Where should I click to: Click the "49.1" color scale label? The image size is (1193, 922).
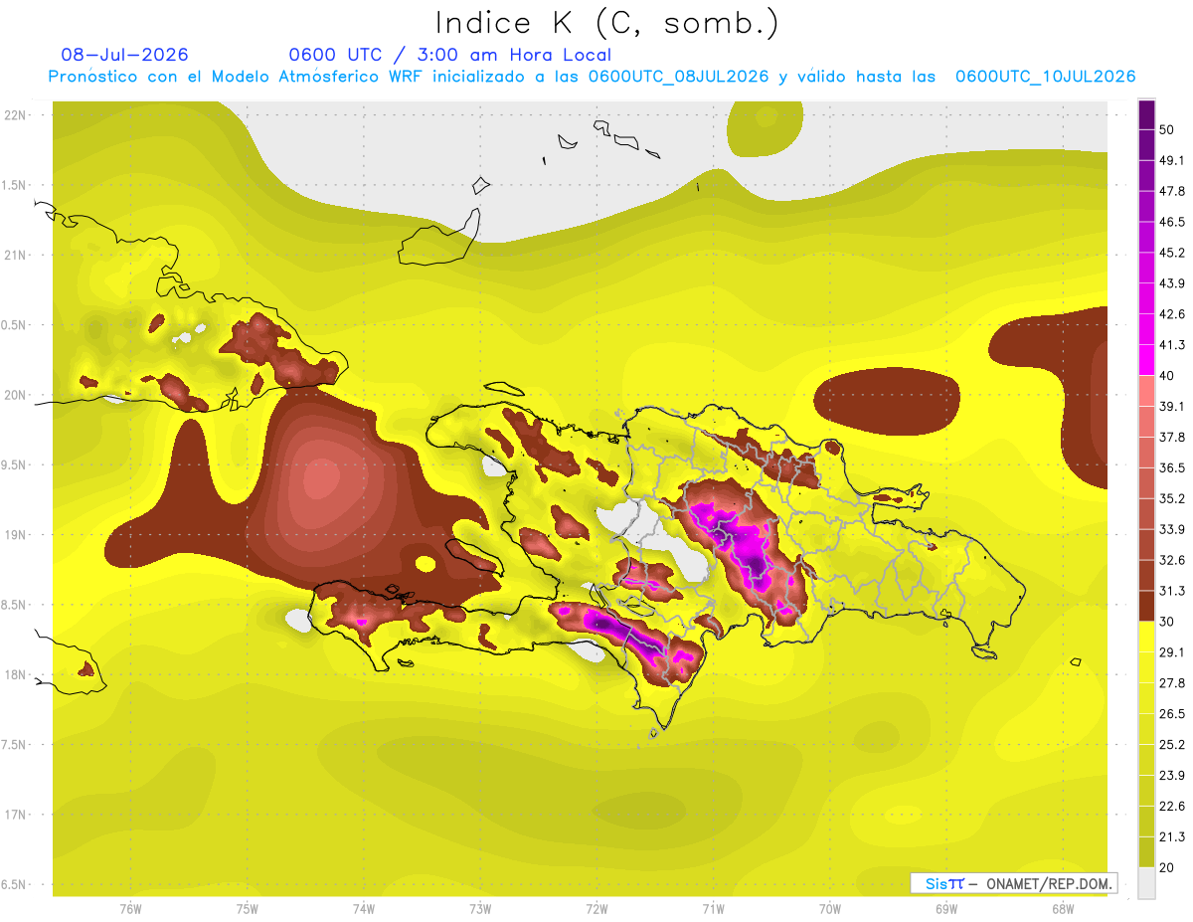(x=1172, y=160)
